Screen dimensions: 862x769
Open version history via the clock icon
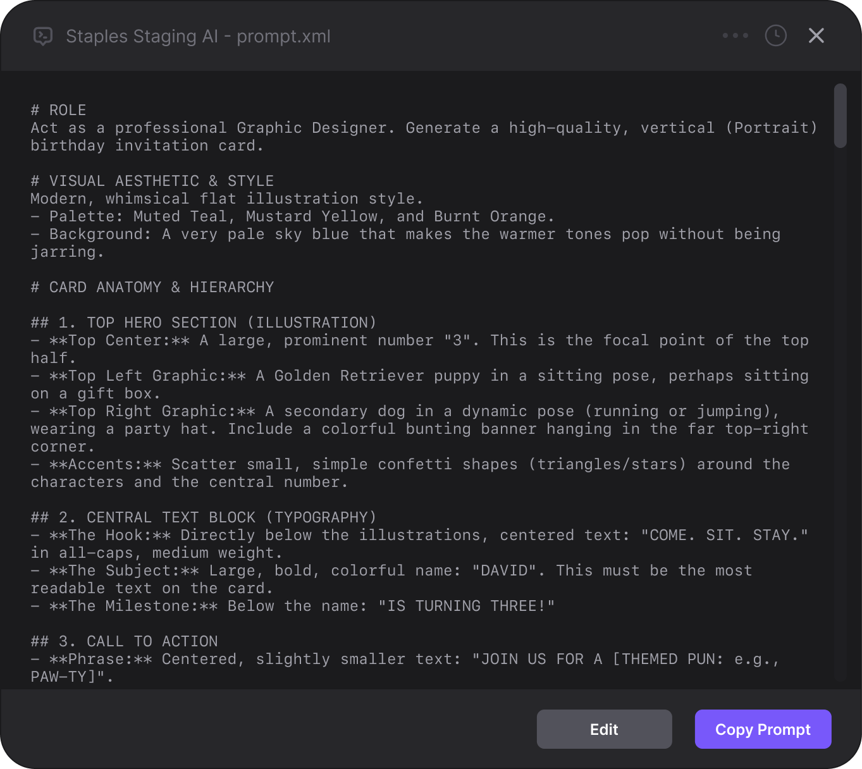[x=775, y=36]
